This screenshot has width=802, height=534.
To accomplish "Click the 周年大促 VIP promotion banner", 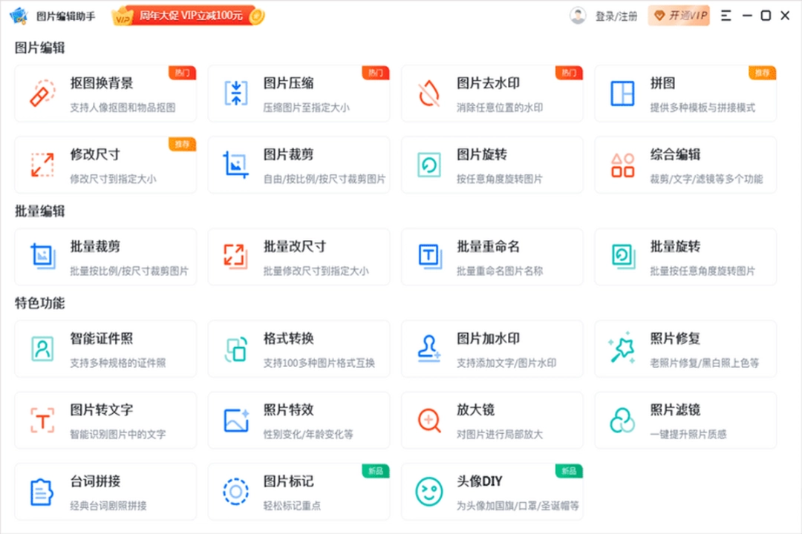I will [186, 14].
